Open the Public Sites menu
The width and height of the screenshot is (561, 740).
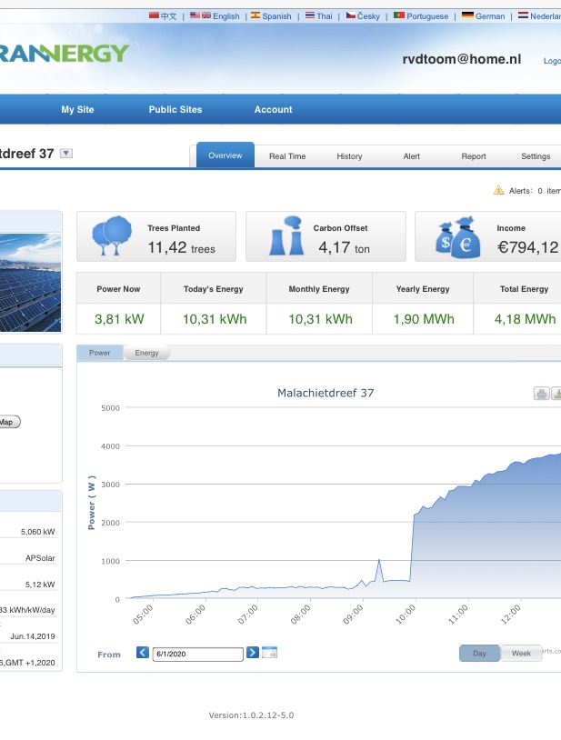pyautogui.click(x=175, y=109)
